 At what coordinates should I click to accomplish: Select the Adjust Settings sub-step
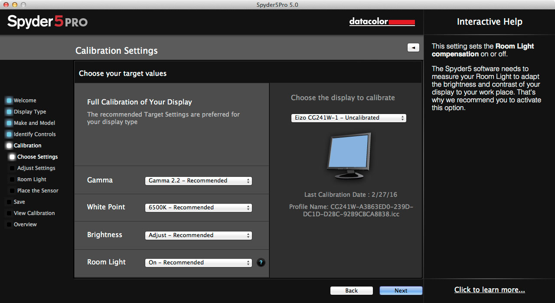click(36, 168)
